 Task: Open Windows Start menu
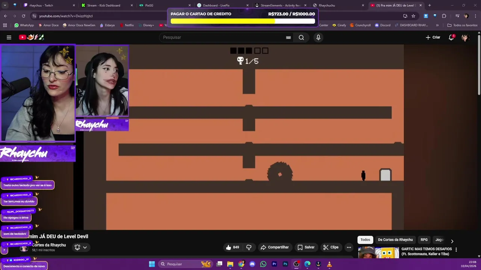(x=152, y=264)
